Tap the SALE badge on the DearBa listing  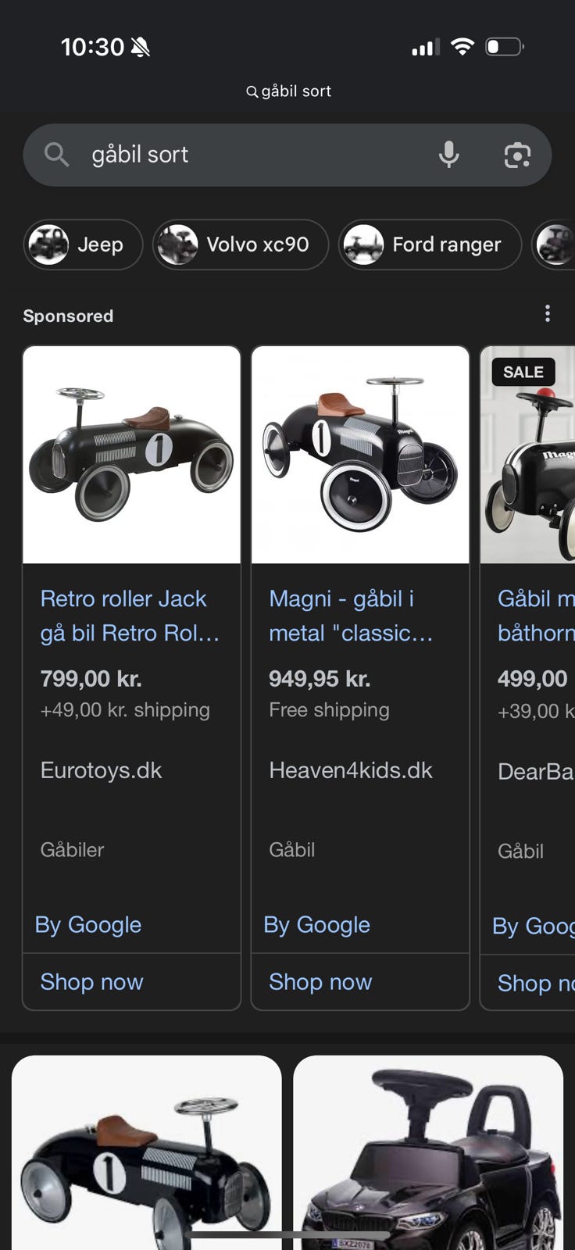[522, 372]
